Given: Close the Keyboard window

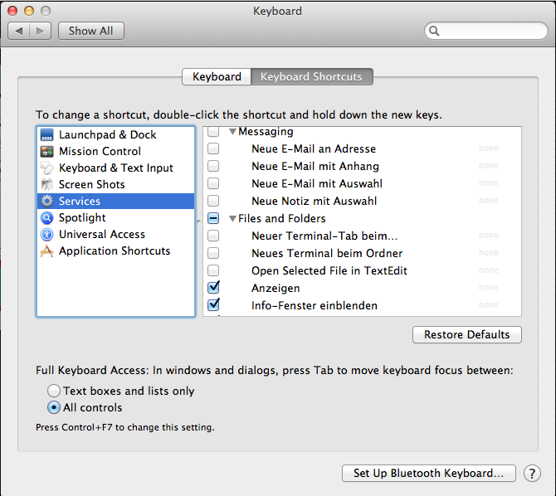Looking at the screenshot, I should click(12, 11).
